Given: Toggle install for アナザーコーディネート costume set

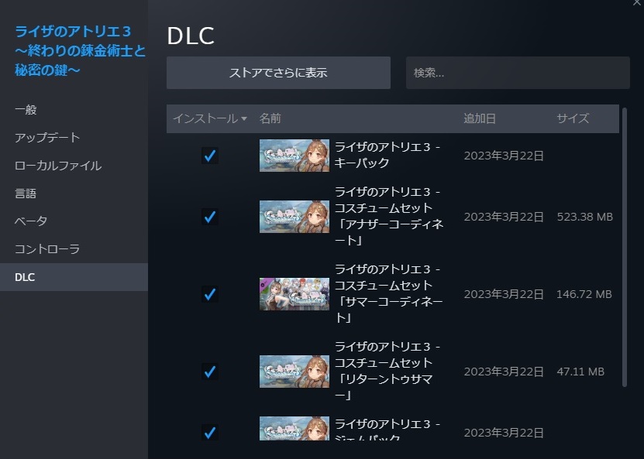Looking at the screenshot, I should [210, 217].
